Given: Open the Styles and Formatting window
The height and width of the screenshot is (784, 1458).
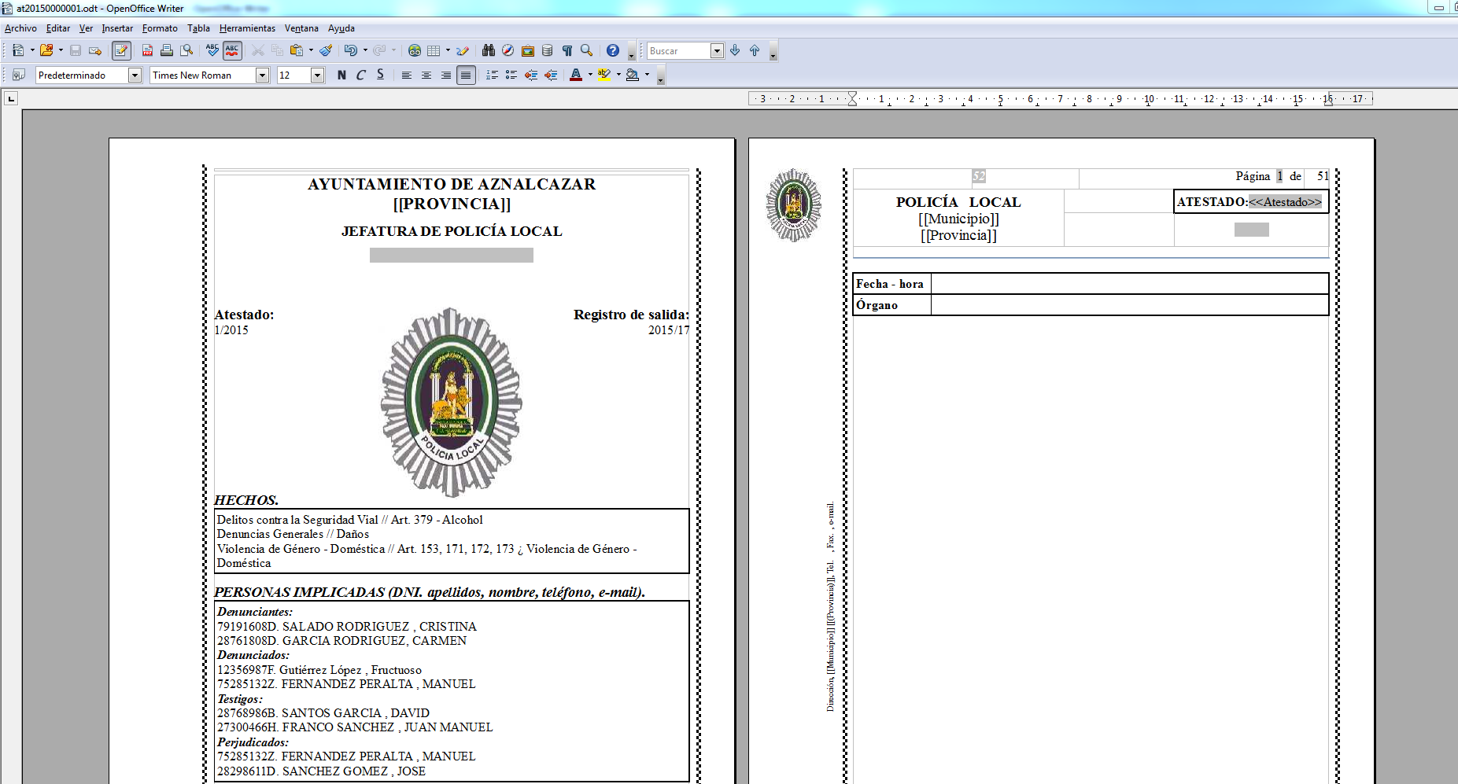Looking at the screenshot, I should click(19, 75).
